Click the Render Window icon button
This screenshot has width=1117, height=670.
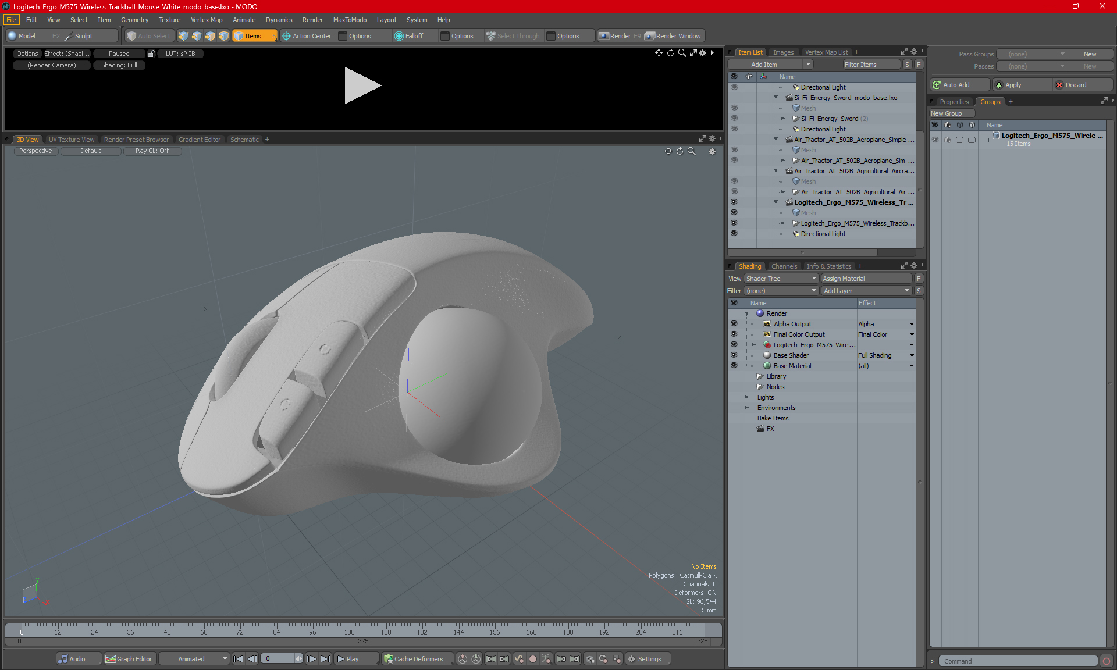pyautogui.click(x=650, y=36)
